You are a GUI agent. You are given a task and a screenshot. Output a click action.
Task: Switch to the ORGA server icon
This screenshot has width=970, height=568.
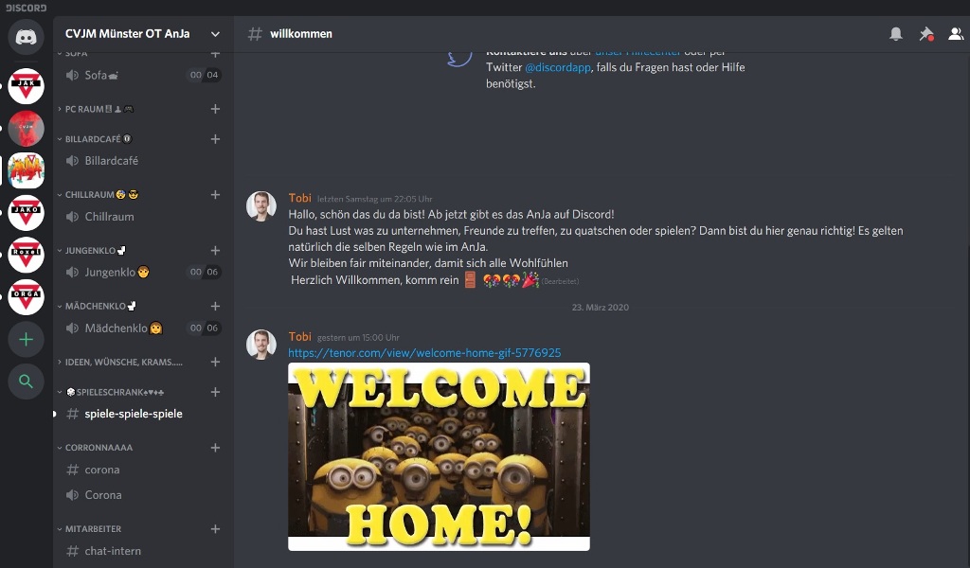[x=26, y=297]
